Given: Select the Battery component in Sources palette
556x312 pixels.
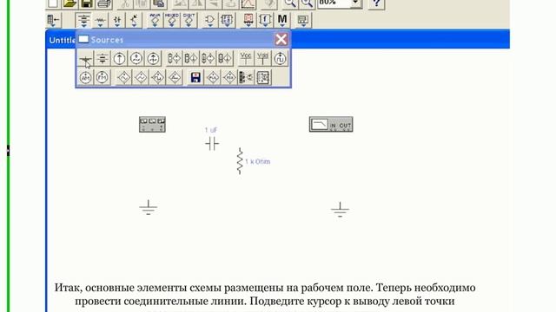Looking at the screenshot, I should [103, 58].
